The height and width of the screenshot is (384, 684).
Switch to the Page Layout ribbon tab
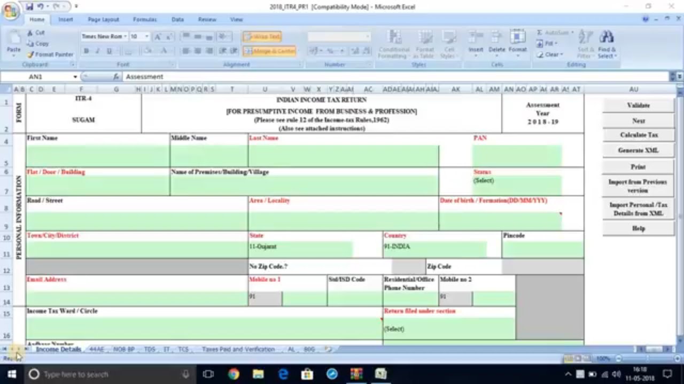(103, 19)
